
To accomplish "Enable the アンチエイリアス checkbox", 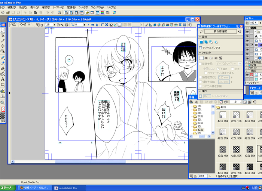I will pyautogui.click(x=201, y=48).
